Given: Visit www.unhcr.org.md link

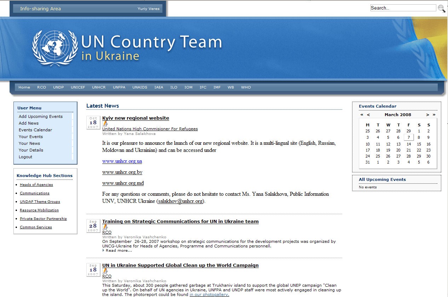Looking at the screenshot, I should point(123,183).
